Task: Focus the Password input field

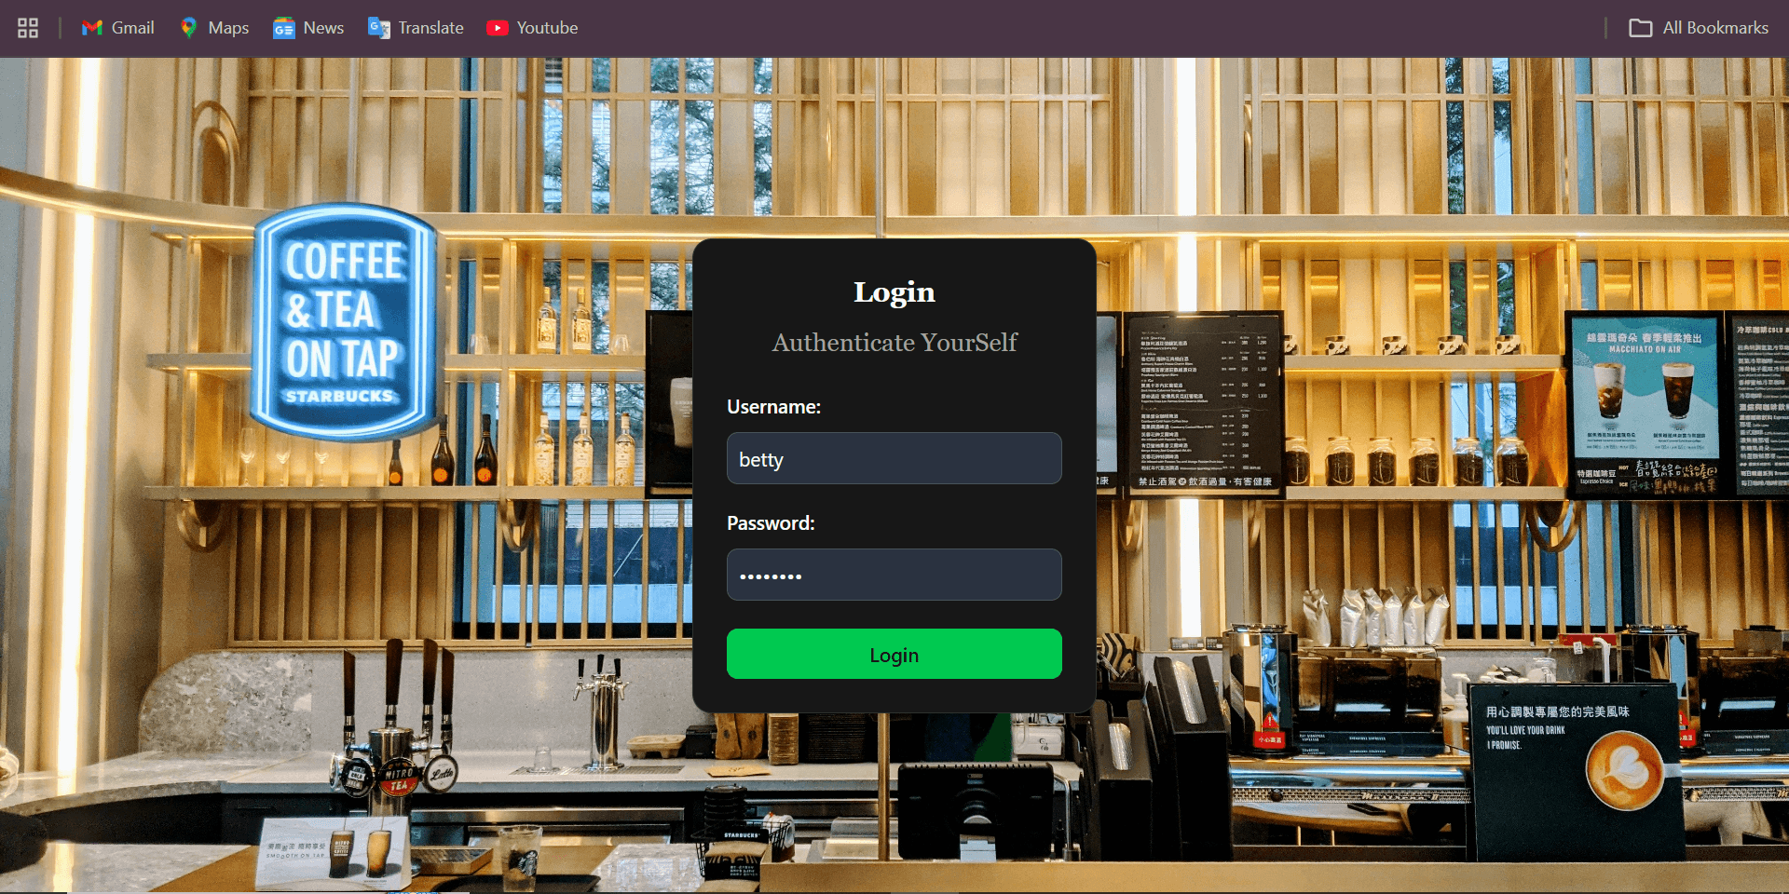Action: pos(894,575)
